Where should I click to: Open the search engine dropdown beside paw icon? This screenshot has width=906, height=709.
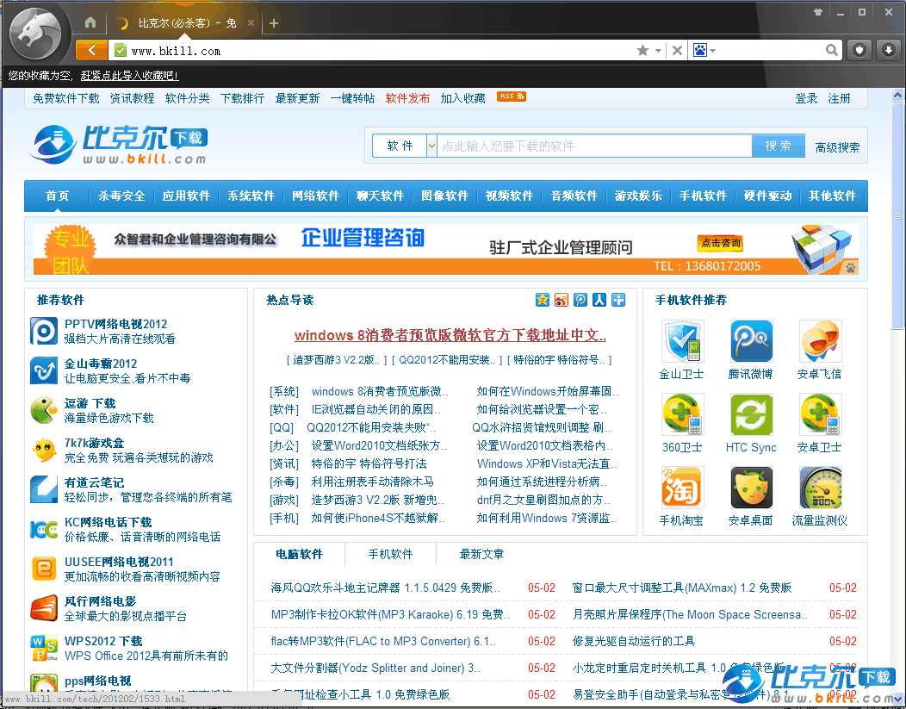713,51
